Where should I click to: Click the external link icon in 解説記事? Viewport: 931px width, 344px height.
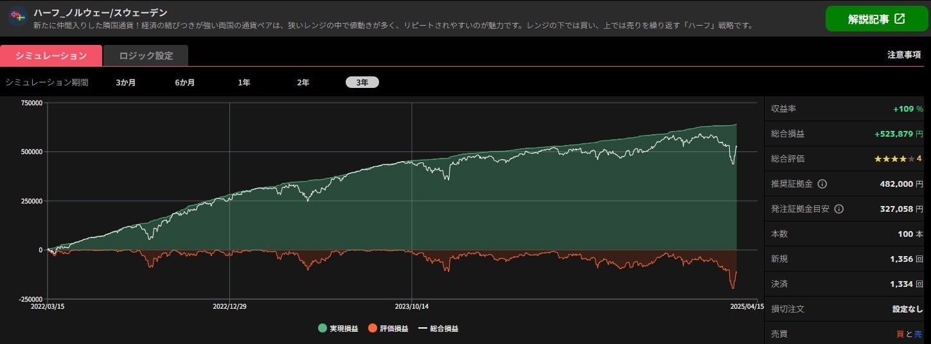pos(900,19)
